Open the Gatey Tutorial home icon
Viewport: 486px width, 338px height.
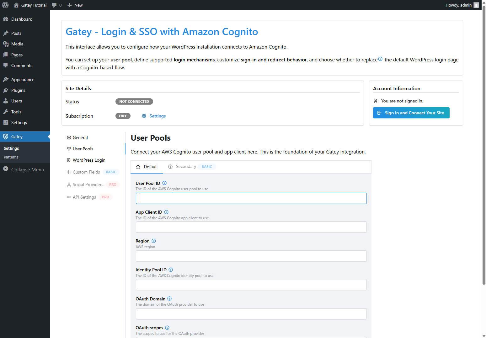click(16, 5)
